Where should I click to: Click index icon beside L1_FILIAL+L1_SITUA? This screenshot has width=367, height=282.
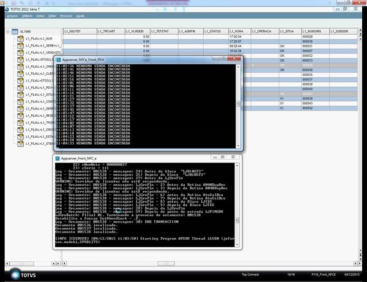[20, 95]
